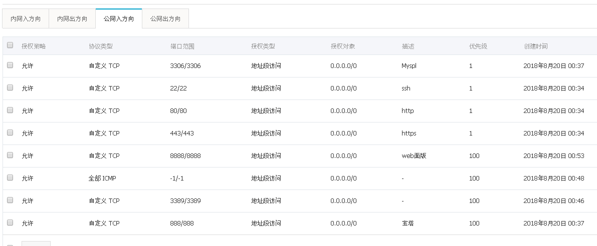Image resolution: width=597 pixels, height=246 pixels.
Task: Switch to the 内网出方向 tab
Action: 72,18
